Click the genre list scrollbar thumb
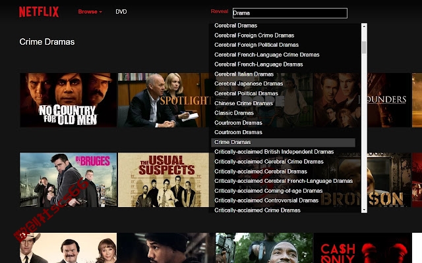This screenshot has width=422, height=263. (x=364, y=47)
